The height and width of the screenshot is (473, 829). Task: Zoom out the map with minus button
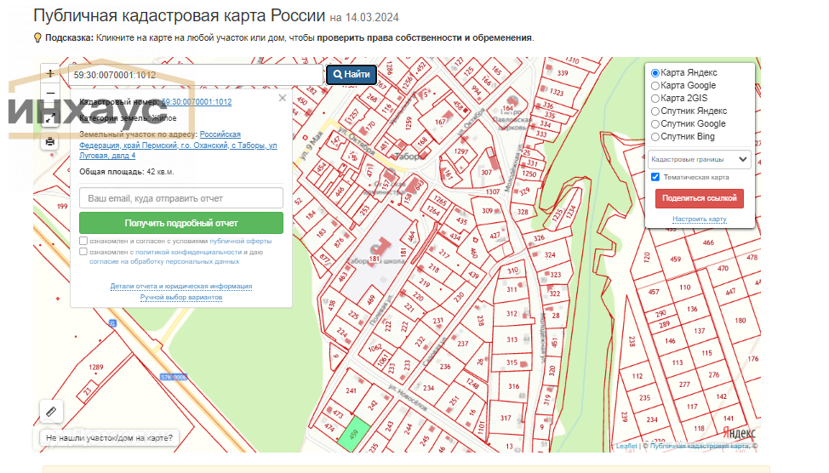[50, 94]
